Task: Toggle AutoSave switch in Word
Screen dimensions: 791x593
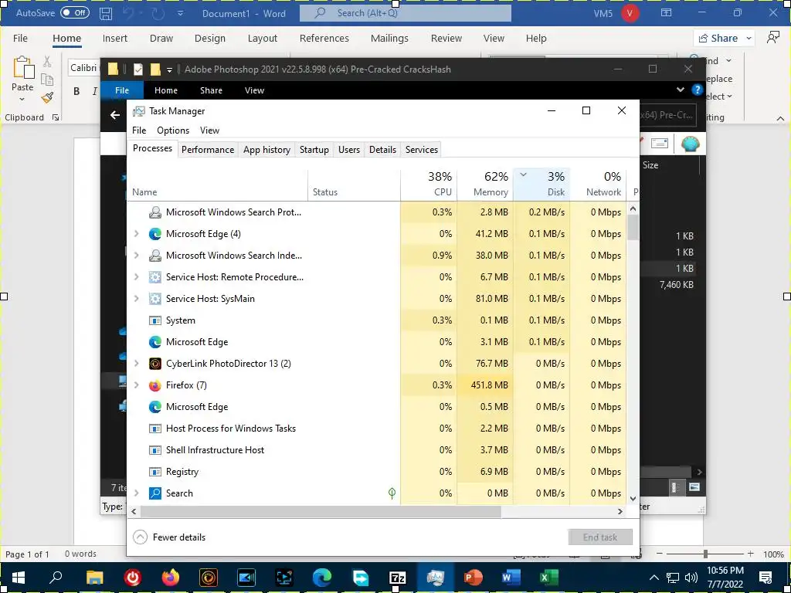Action: coord(75,13)
